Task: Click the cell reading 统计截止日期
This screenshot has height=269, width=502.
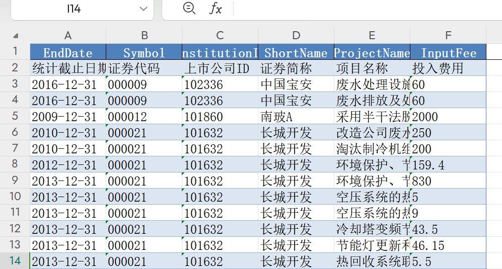Action: tap(68, 68)
